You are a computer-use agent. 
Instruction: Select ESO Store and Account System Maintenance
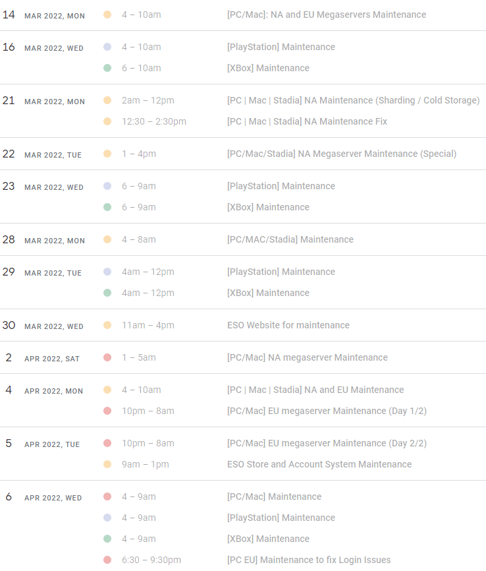click(319, 465)
